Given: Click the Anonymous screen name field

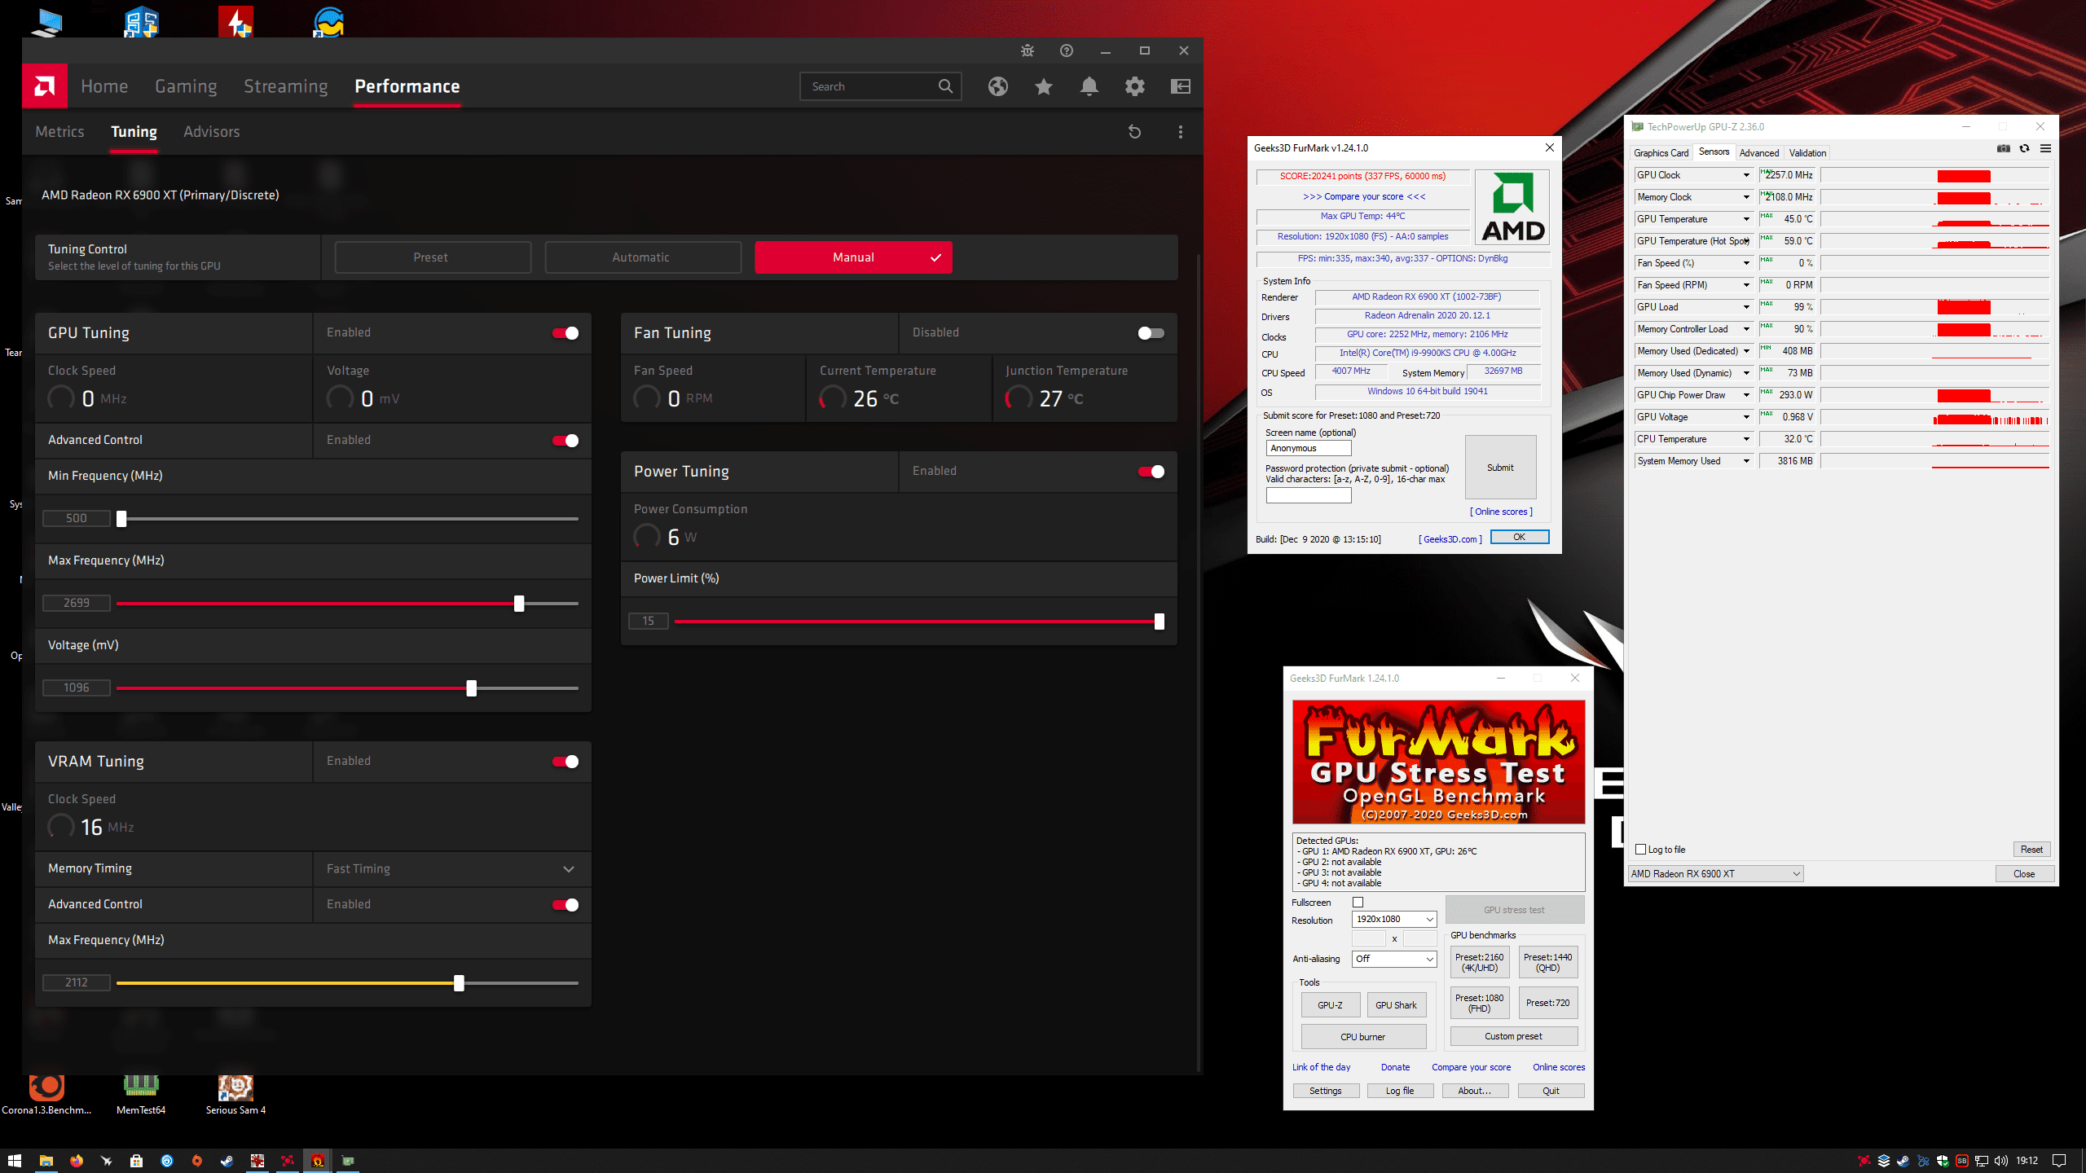Looking at the screenshot, I should point(1309,448).
